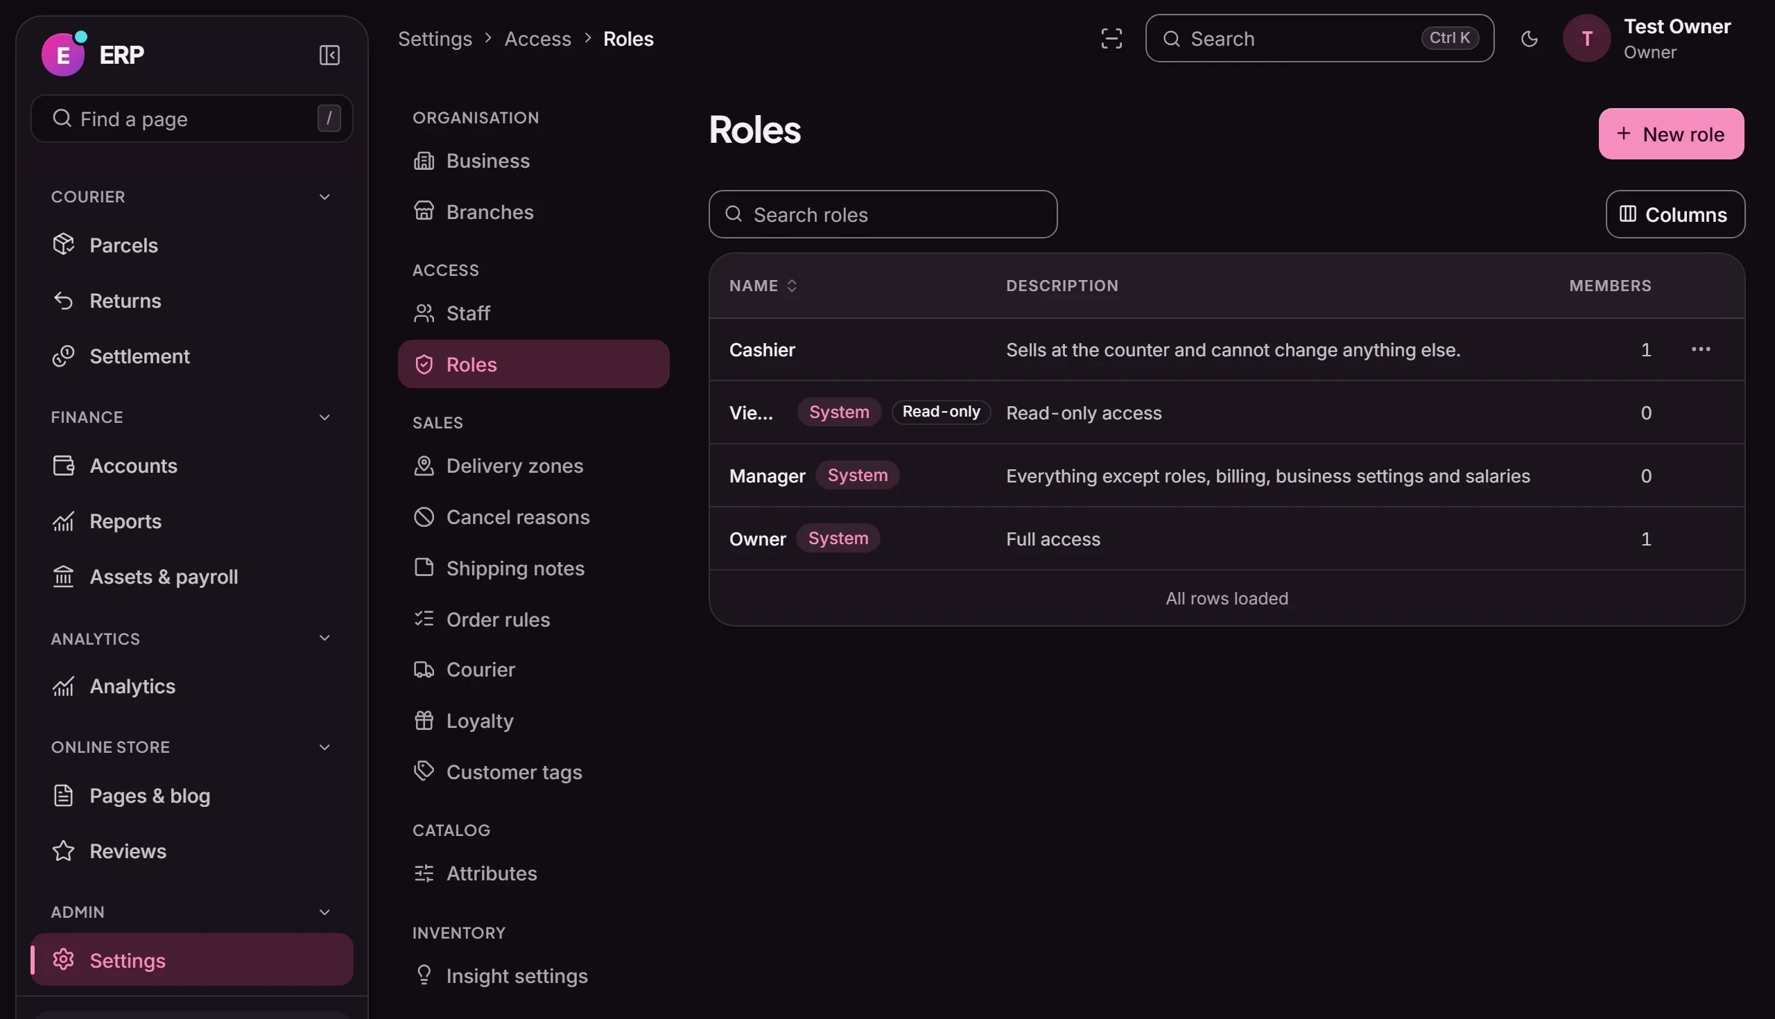This screenshot has height=1019, width=1775.
Task: Open Reviews page
Action: coord(192,851)
